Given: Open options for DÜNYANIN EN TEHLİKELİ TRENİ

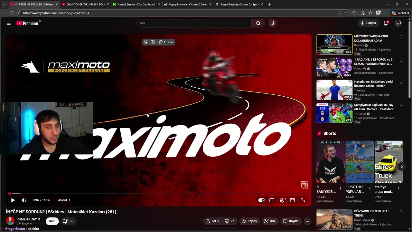Looking at the screenshot, I should (401, 212).
